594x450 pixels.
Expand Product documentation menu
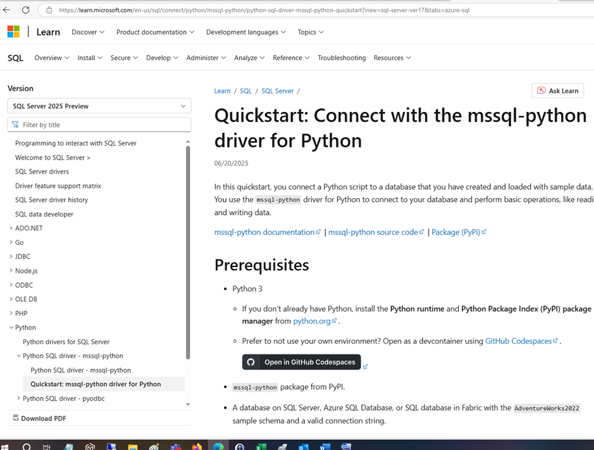156,32
